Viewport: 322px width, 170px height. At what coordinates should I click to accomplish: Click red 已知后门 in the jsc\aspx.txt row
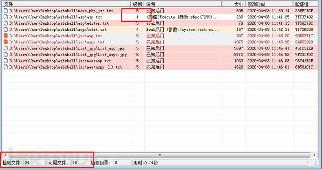(155, 42)
